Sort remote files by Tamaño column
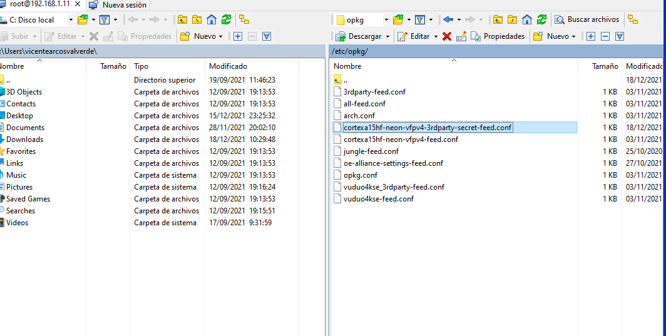Image resolution: width=666 pixels, height=336 pixels. click(605, 66)
